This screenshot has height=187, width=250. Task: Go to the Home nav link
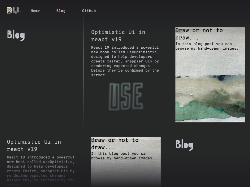point(35,11)
